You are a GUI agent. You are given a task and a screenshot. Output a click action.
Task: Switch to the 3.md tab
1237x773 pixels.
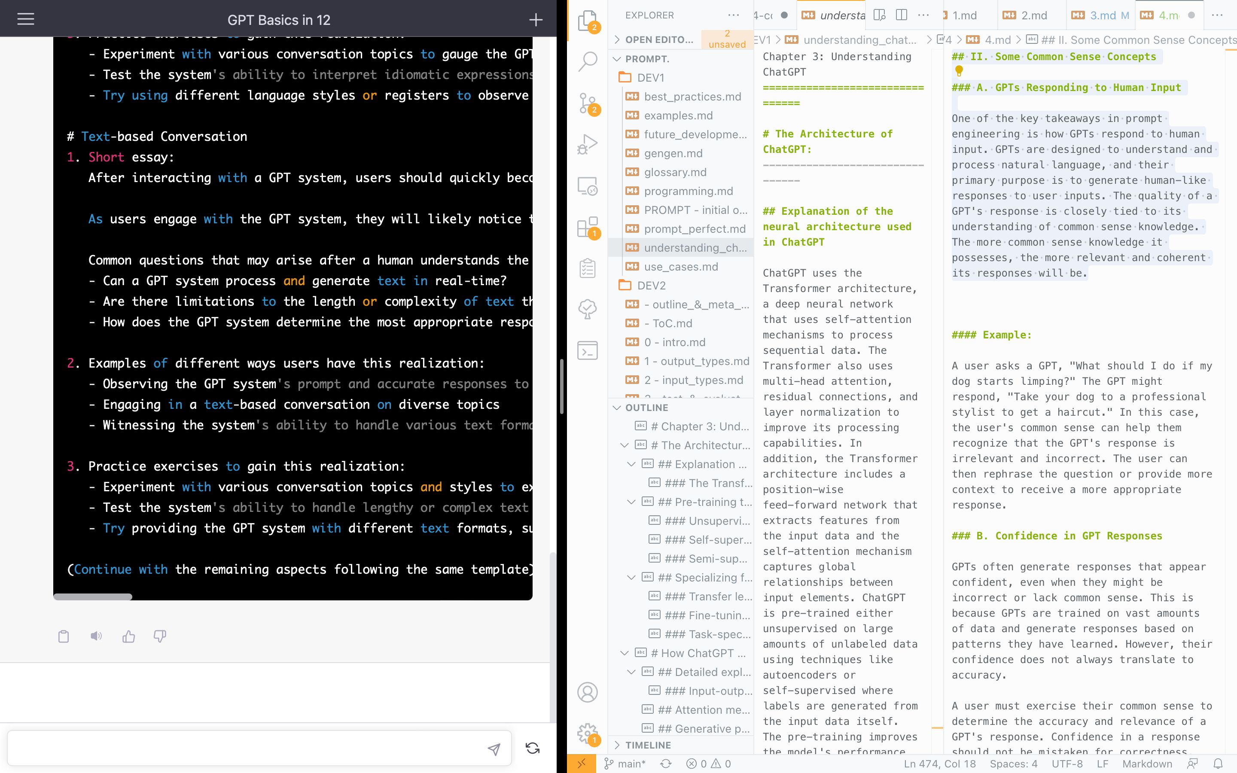point(1100,15)
